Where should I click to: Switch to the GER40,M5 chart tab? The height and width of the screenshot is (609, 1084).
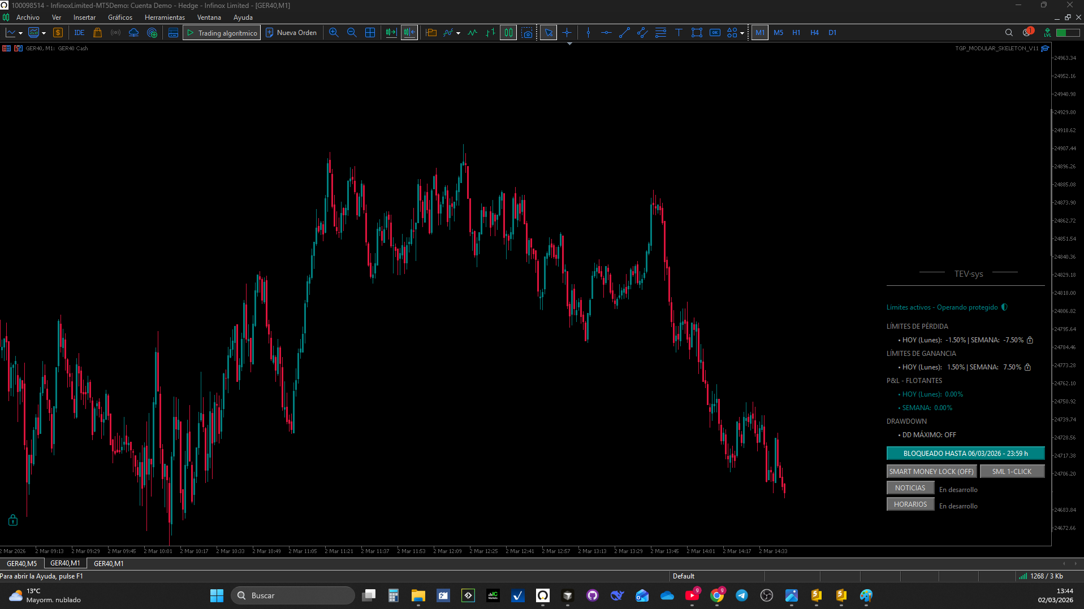click(x=22, y=563)
